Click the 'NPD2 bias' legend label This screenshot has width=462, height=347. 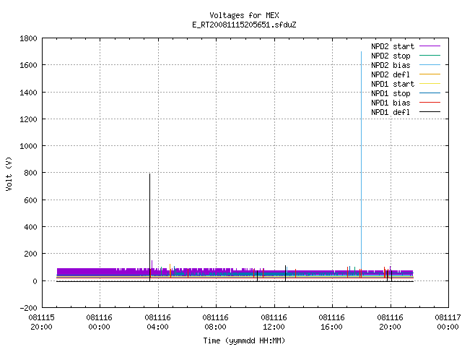click(x=391, y=65)
